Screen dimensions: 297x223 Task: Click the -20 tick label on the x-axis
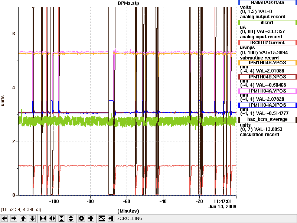(x=199, y=201)
